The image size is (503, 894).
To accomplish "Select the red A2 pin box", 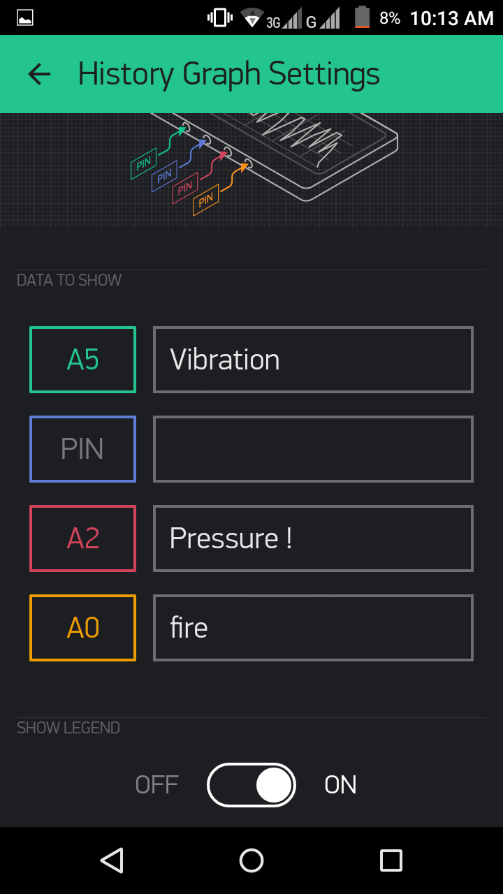I will tap(82, 538).
